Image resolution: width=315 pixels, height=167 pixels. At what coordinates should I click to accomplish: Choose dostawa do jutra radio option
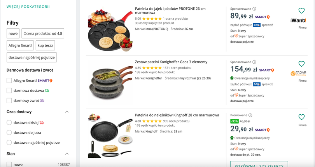[x=9, y=133]
